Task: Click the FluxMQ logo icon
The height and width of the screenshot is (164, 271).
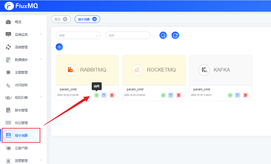Action: pyautogui.click(x=9, y=6)
